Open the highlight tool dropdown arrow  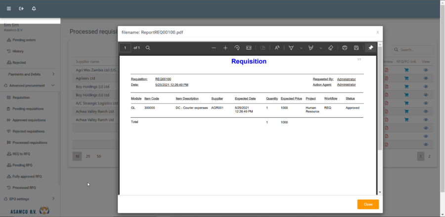click(321, 48)
